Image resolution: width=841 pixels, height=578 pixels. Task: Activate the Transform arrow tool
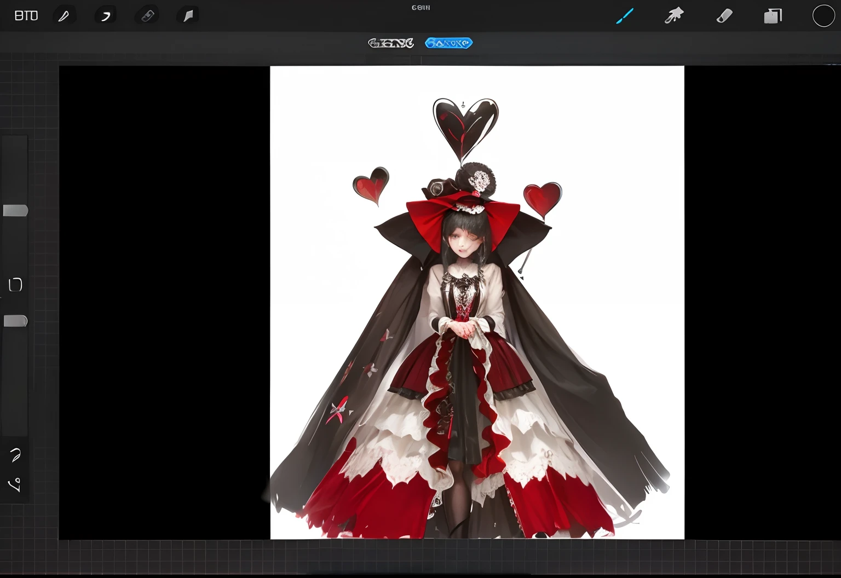188,16
